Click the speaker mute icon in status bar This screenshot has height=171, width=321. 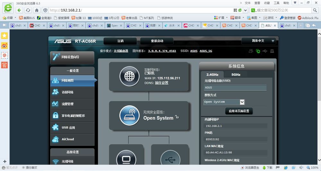click(301, 168)
